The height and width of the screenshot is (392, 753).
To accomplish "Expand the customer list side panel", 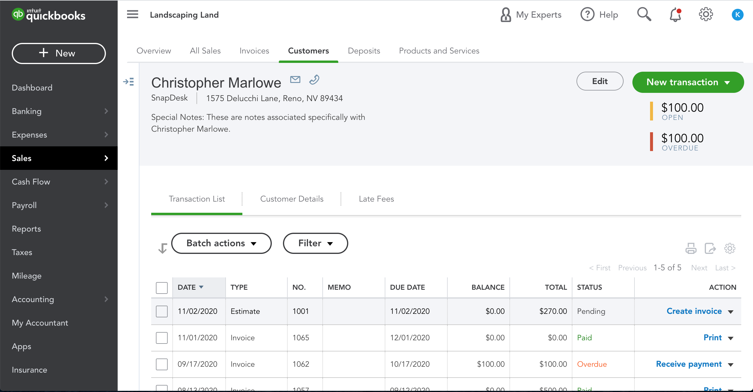I will pos(129,82).
